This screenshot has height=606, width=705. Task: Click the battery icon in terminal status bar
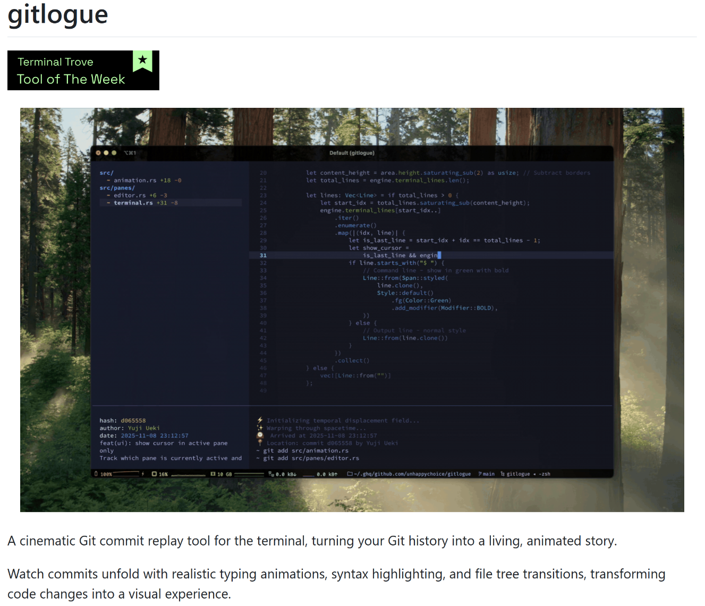pos(96,474)
